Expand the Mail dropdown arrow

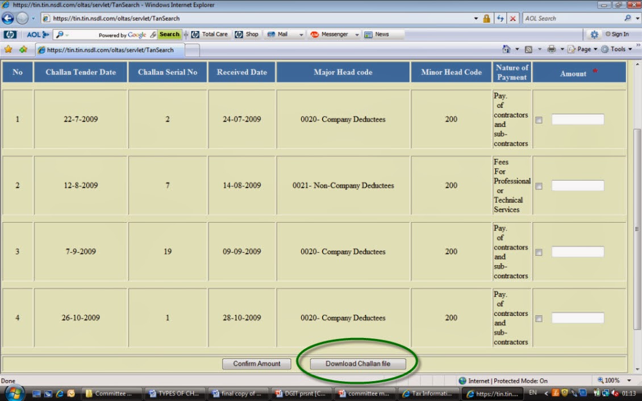pos(301,35)
